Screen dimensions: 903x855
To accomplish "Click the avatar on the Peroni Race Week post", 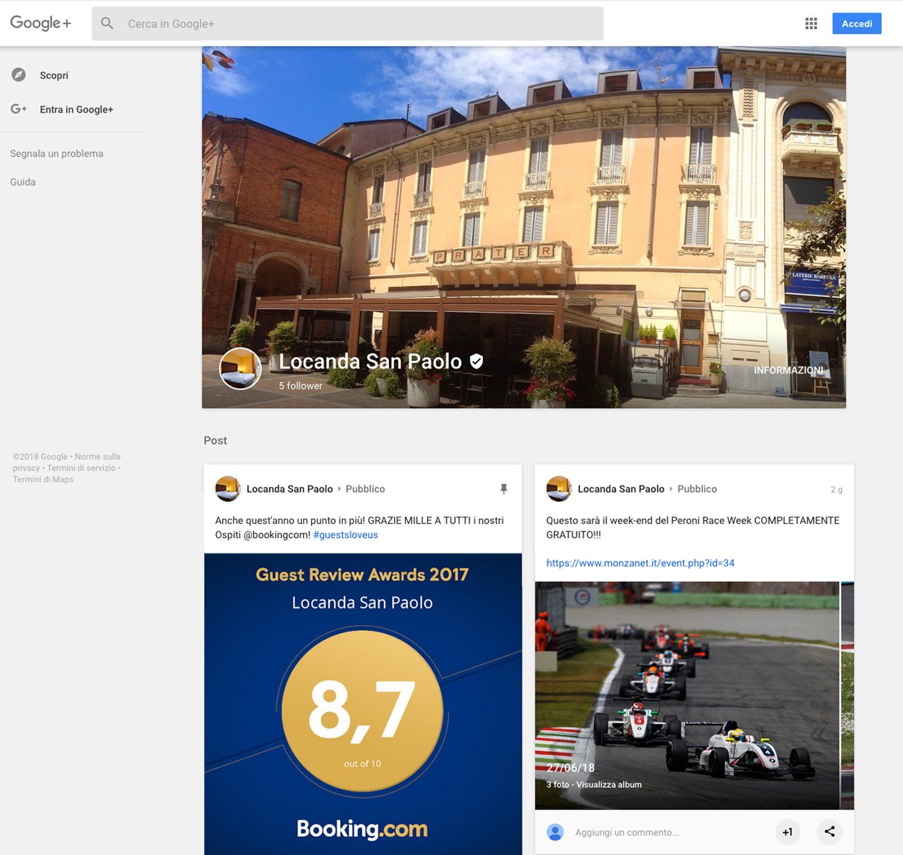I will [559, 489].
